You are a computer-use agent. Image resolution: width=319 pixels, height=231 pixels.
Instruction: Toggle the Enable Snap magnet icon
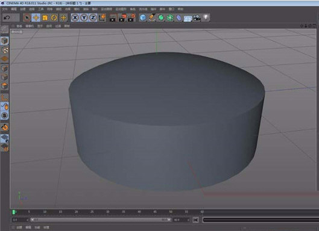pyautogui.click(x=4, y=127)
